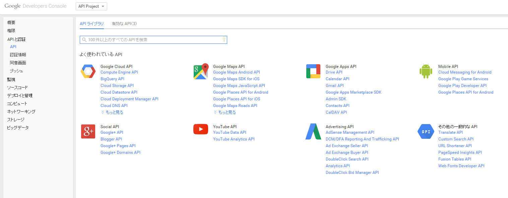Expand もっと見る under Google Maps API
The image size is (508, 198).
coord(225,112)
